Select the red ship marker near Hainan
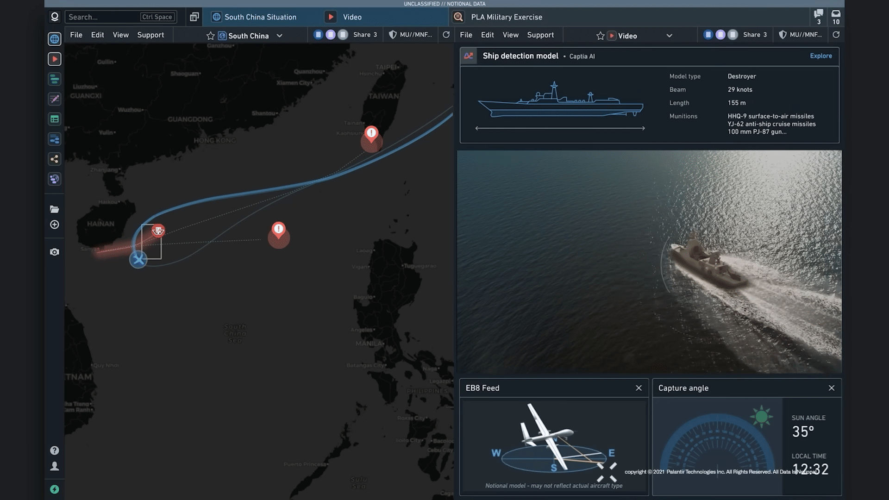The image size is (889, 500). point(158,230)
